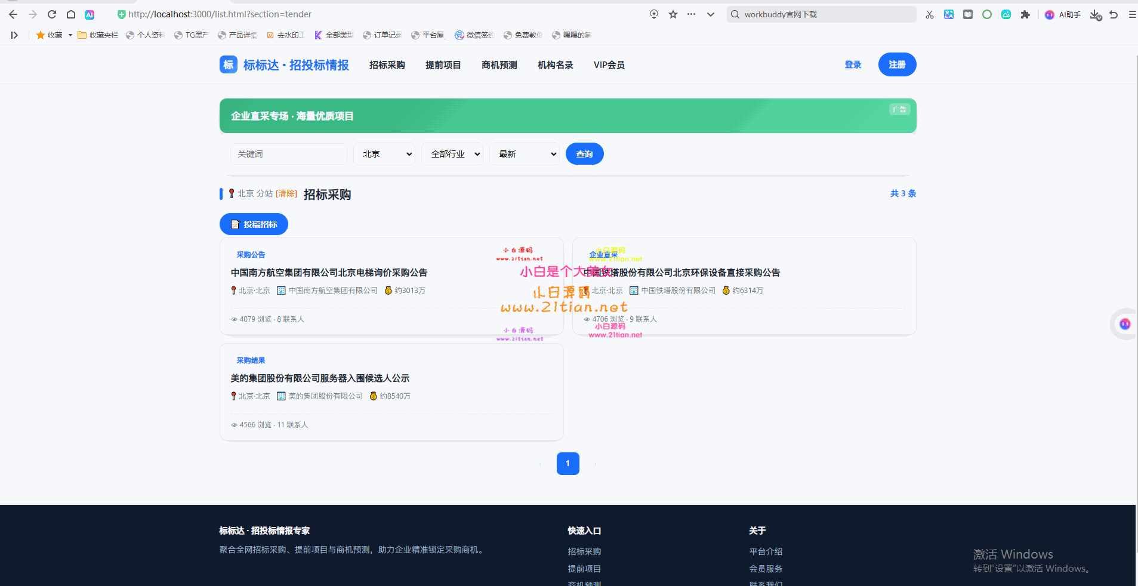Open the 收藏夹栏 bookmarks folder
1138x586 pixels.
(98, 35)
